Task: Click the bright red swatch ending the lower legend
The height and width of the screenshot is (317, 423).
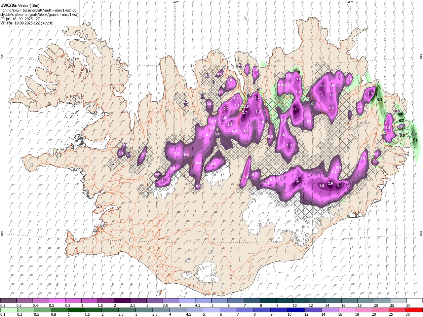Action: pyautogui.click(x=414, y=310)
